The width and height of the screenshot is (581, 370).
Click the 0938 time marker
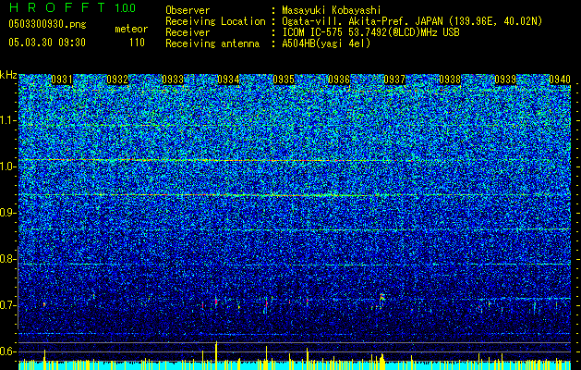pyautogui.click(x=450, y=80)
